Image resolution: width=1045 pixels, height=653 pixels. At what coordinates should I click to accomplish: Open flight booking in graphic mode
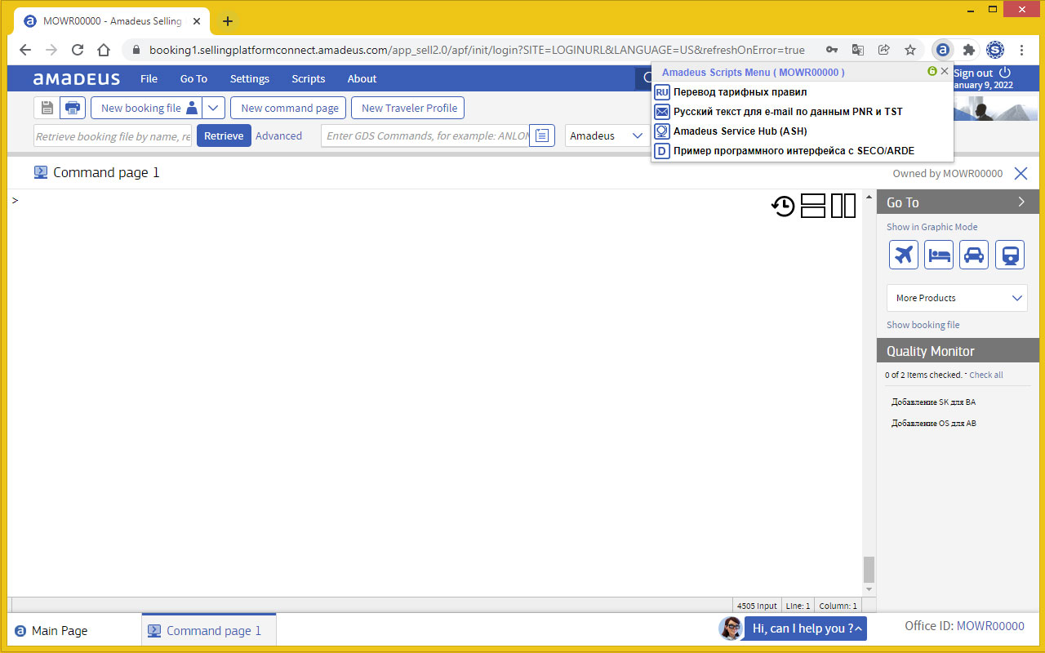click(x=904, y=255)
